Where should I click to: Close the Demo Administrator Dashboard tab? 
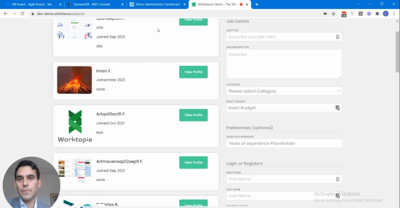point(185,4)
